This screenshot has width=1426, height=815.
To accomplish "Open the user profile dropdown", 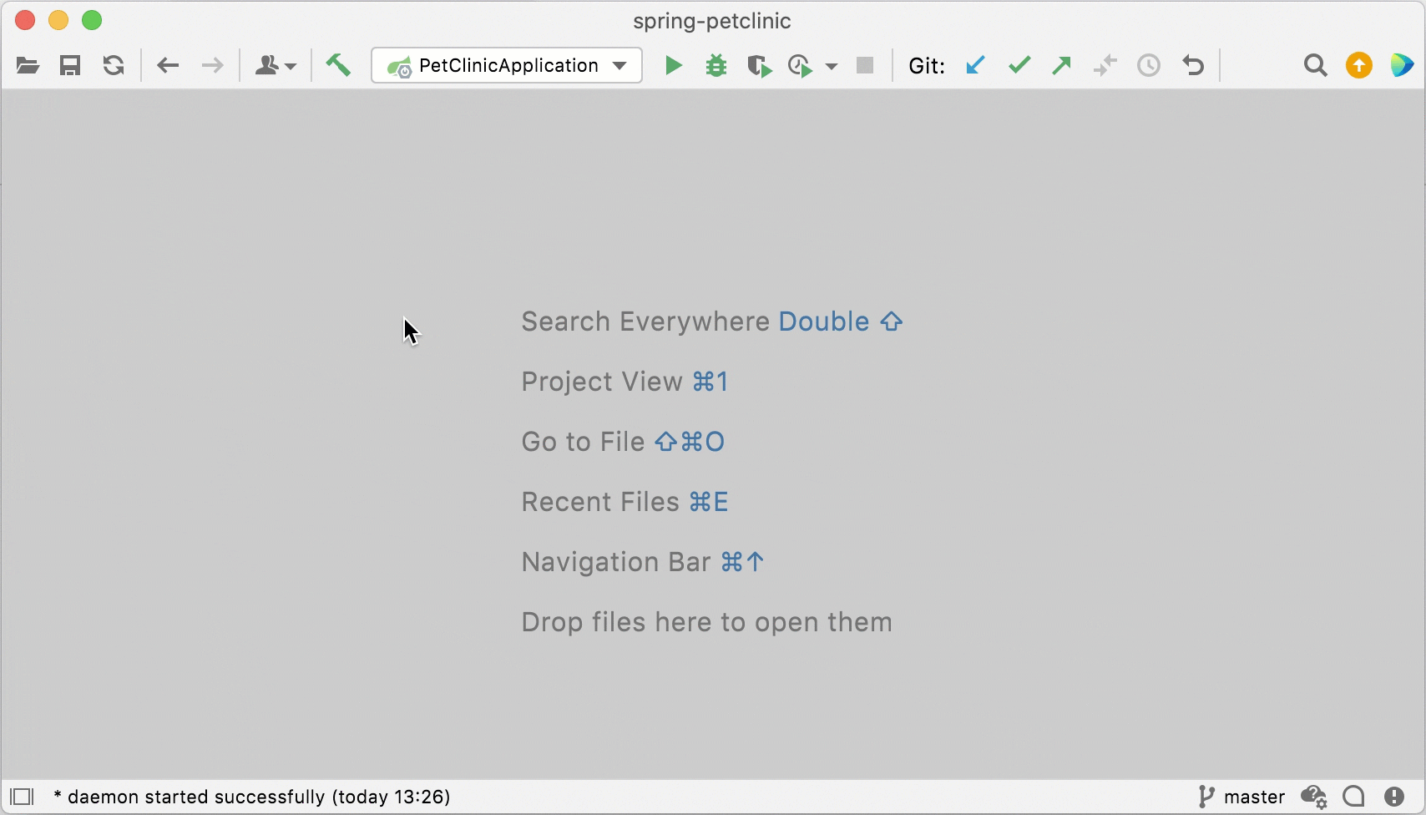I will [x=276, y=65].
